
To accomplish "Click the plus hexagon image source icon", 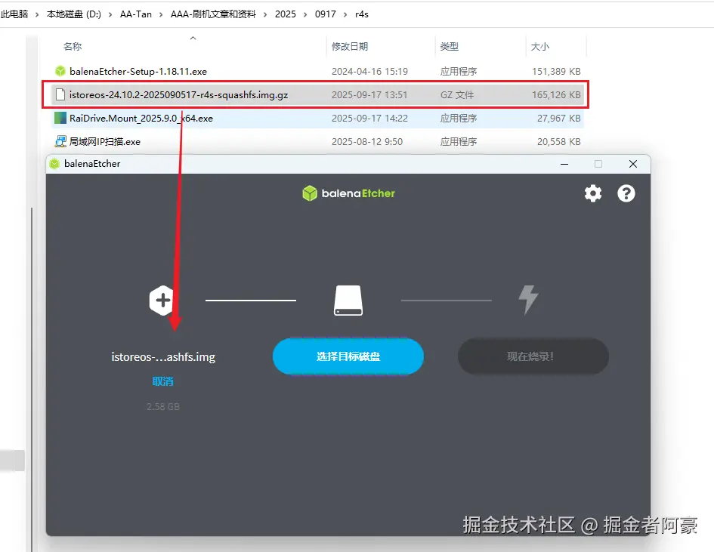I will [x=162, y=301].
